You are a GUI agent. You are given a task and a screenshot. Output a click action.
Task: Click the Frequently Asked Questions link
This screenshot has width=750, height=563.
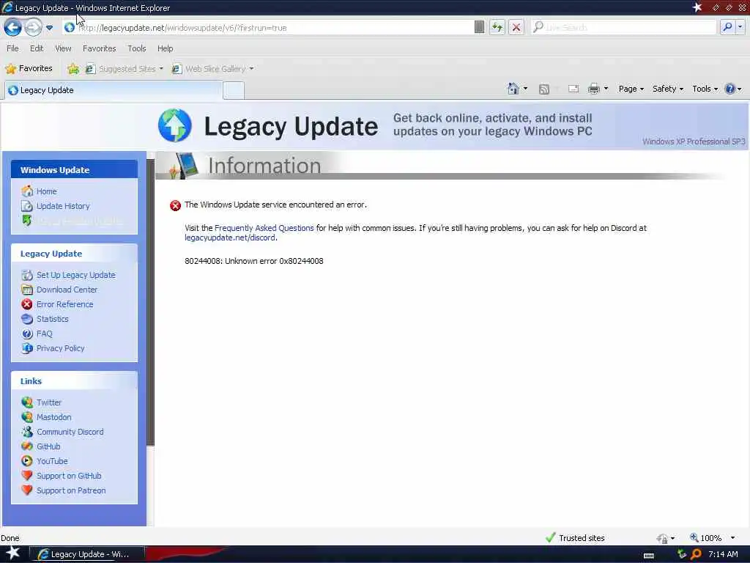(x=264, y=228)
